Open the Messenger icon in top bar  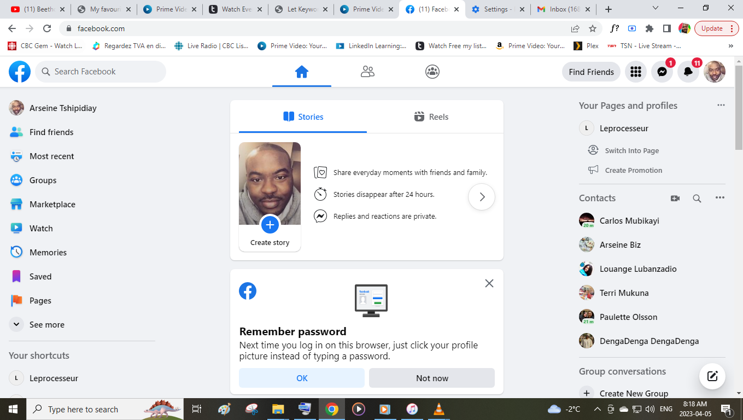tap(662, 72)
